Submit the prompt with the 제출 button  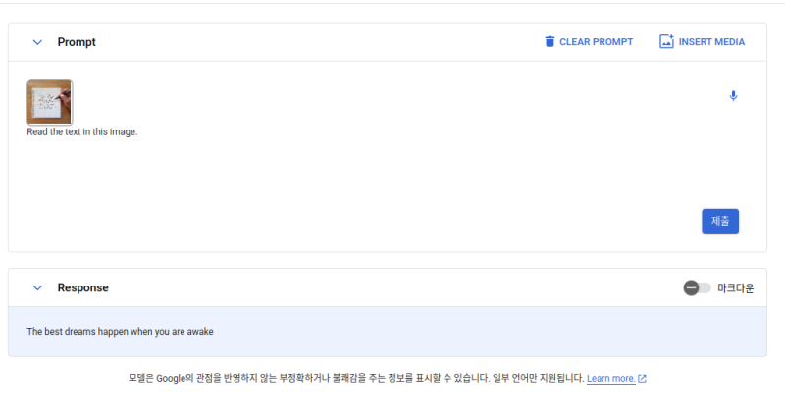(720, 221)
